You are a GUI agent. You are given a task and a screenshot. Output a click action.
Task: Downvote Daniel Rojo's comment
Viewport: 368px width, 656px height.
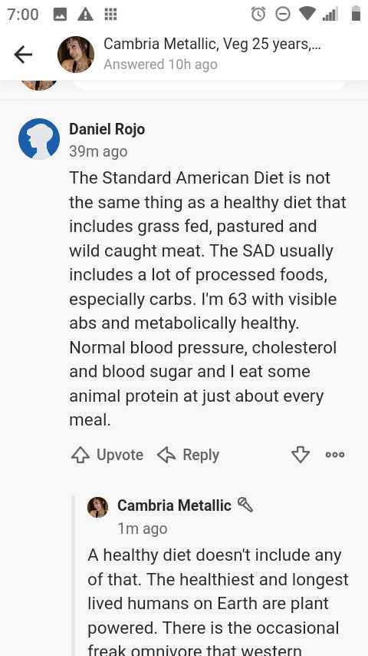[301, 455]
